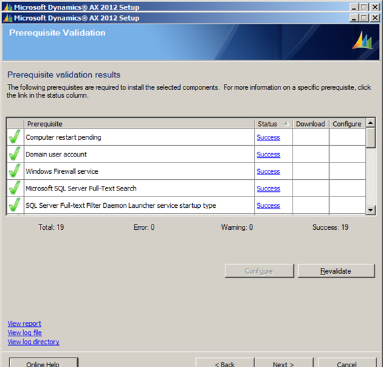Select the Computer restart pending row text
The width and height of the screenshot is (383, 367).
click(x=64, y=137)
